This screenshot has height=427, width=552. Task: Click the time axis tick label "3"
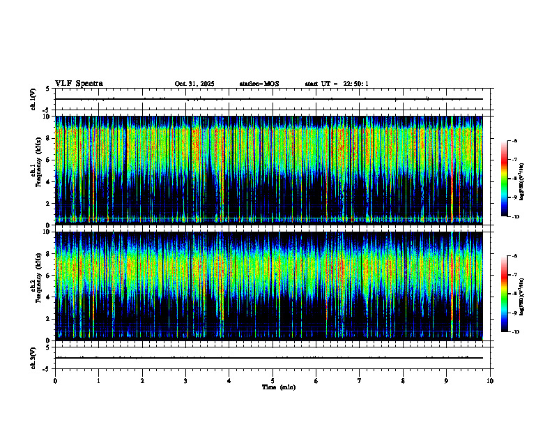coord(186,381)
